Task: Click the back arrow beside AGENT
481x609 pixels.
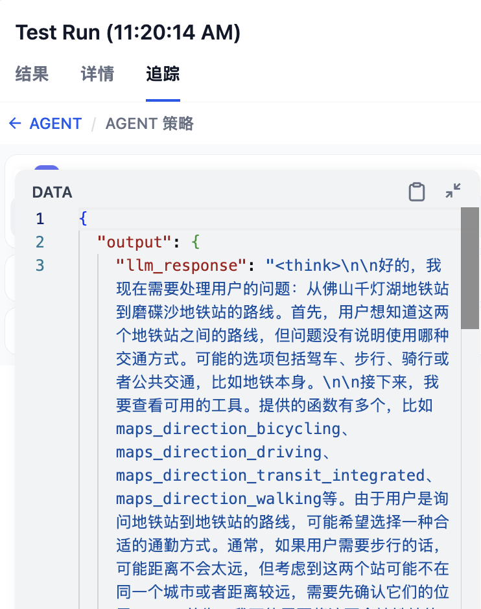Action: click(15, 123)
